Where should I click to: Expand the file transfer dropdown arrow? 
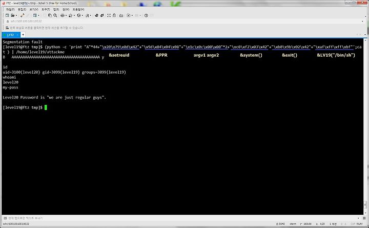[74, 15]
